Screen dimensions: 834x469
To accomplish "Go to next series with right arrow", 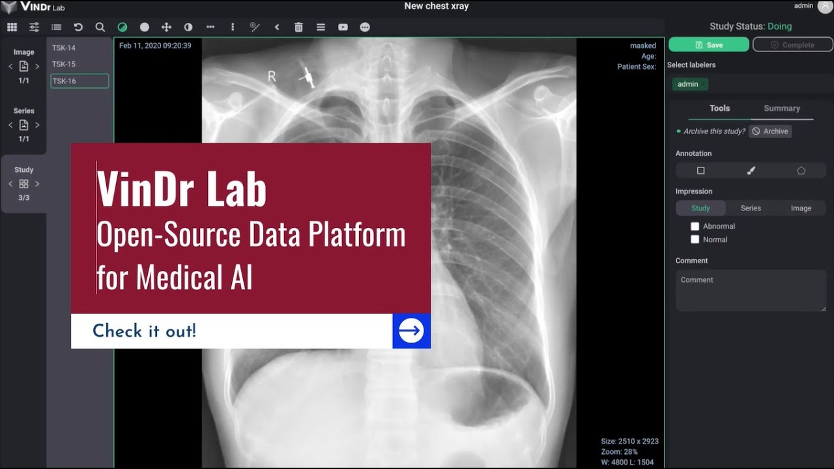I will [37, 124].
